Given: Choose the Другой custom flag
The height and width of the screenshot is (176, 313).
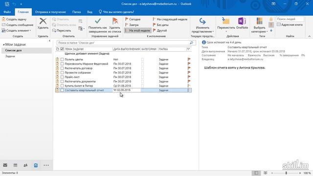Looking at the screenshot, I should click(160, 30).
